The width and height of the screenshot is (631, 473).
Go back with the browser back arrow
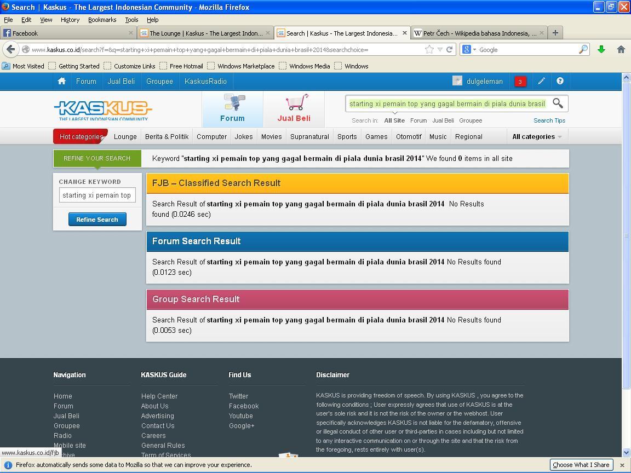coord(10,49)
